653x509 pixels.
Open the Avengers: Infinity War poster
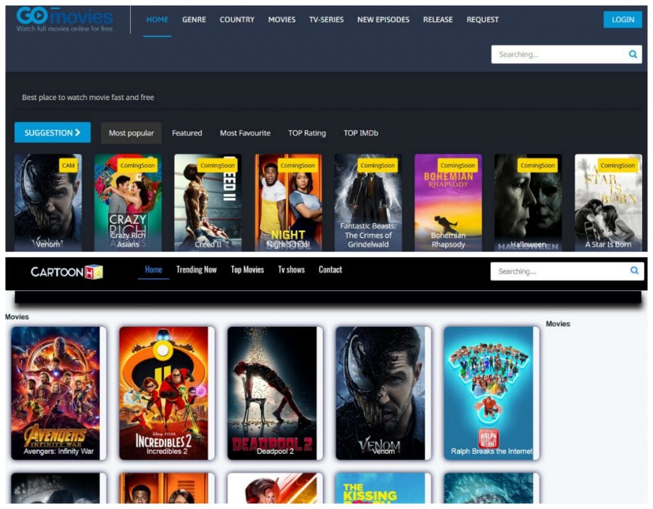(x=56, y=392)
